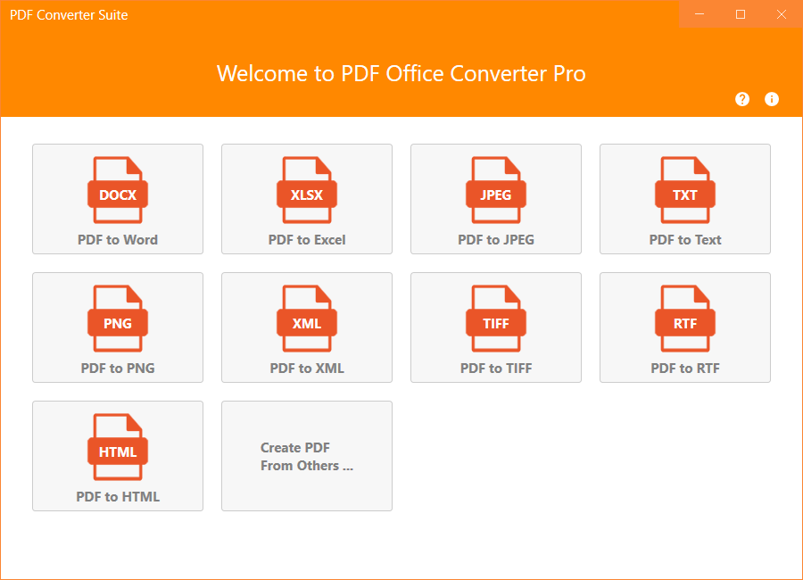Open the TIFF converter icon

click(495, 317)
